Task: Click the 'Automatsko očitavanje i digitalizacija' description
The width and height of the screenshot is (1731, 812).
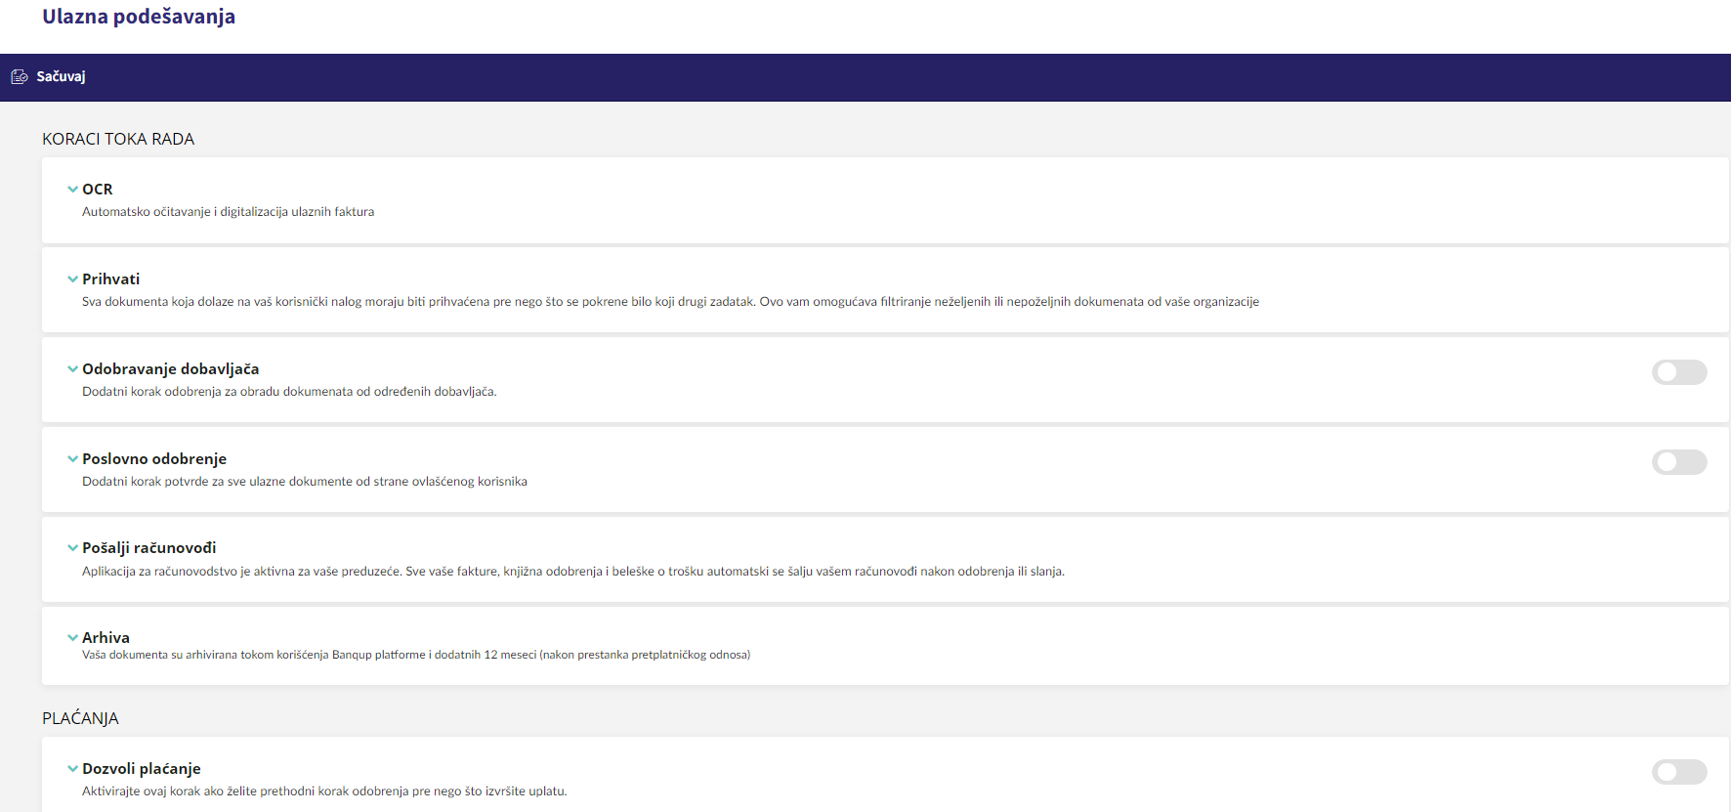Action: point(229,212)
